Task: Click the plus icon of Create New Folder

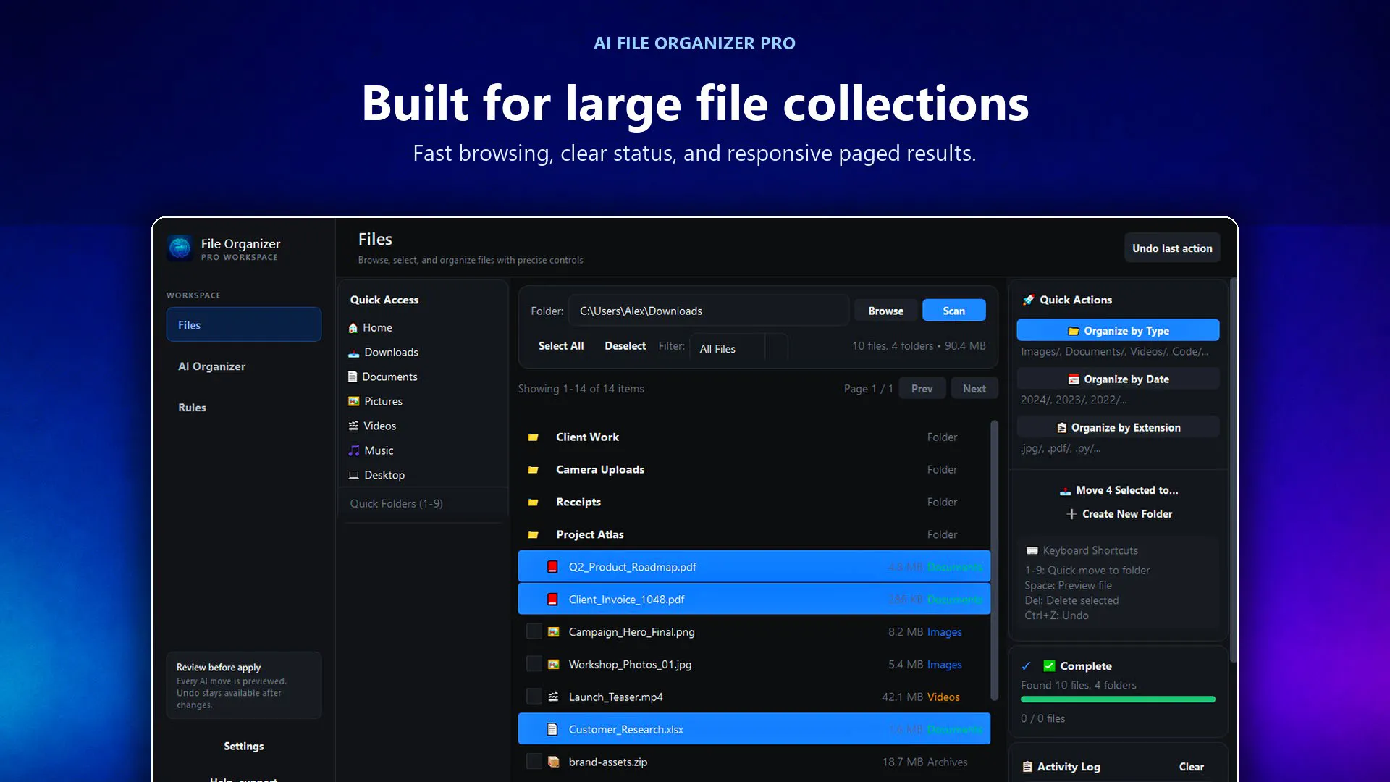Action: [1071, 514]
